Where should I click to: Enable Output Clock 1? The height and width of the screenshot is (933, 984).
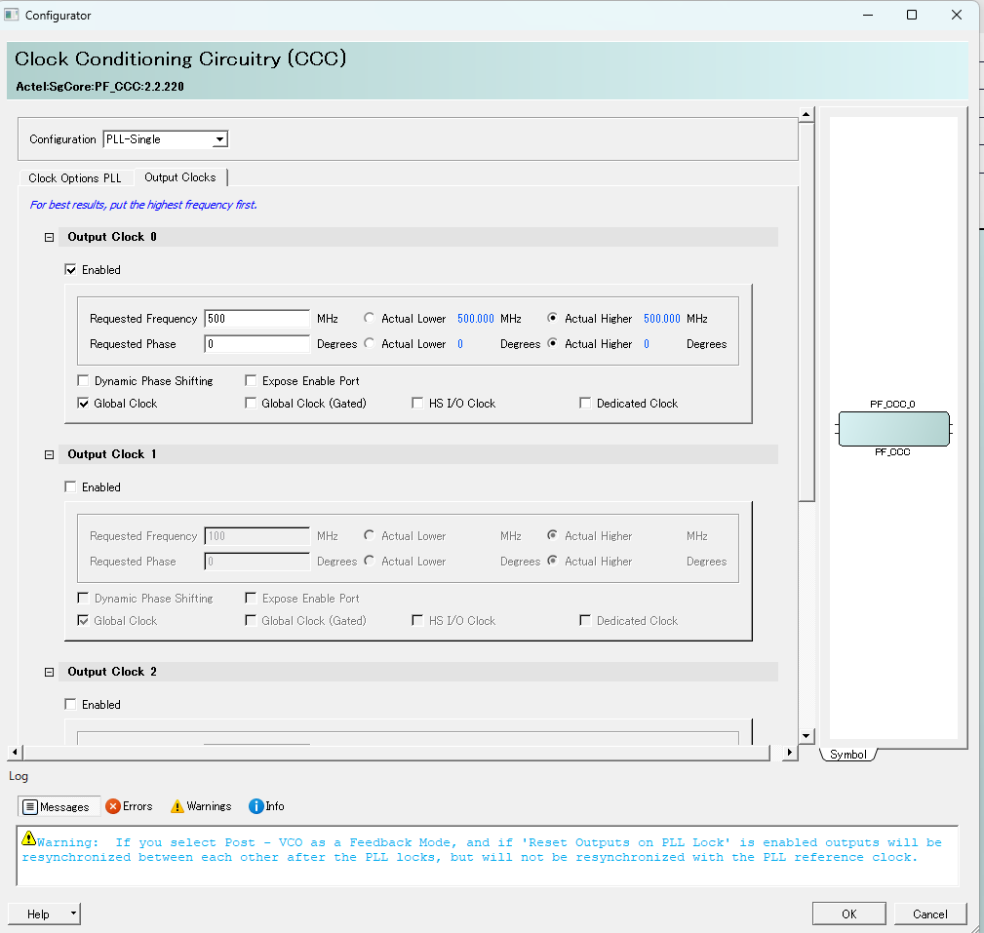pyautogui.click(x=70, y=486)
